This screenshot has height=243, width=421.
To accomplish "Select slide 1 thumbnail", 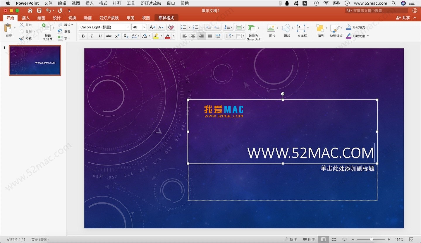I will pyautogui.click(x=35, y=60).
